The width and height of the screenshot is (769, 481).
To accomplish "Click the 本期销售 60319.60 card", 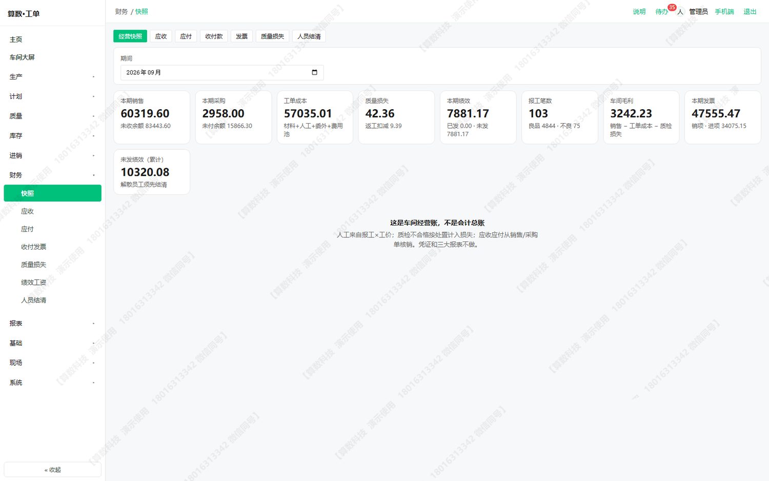I will [152, 117].
